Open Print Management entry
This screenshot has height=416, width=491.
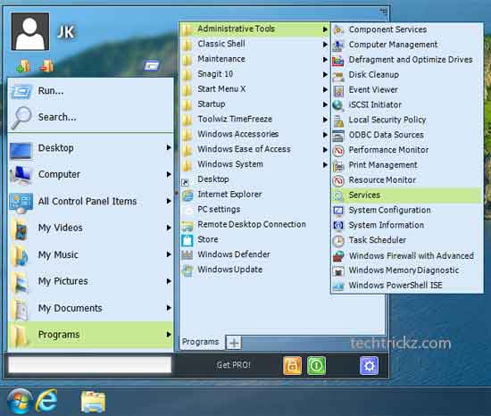[x=406, y=165]
